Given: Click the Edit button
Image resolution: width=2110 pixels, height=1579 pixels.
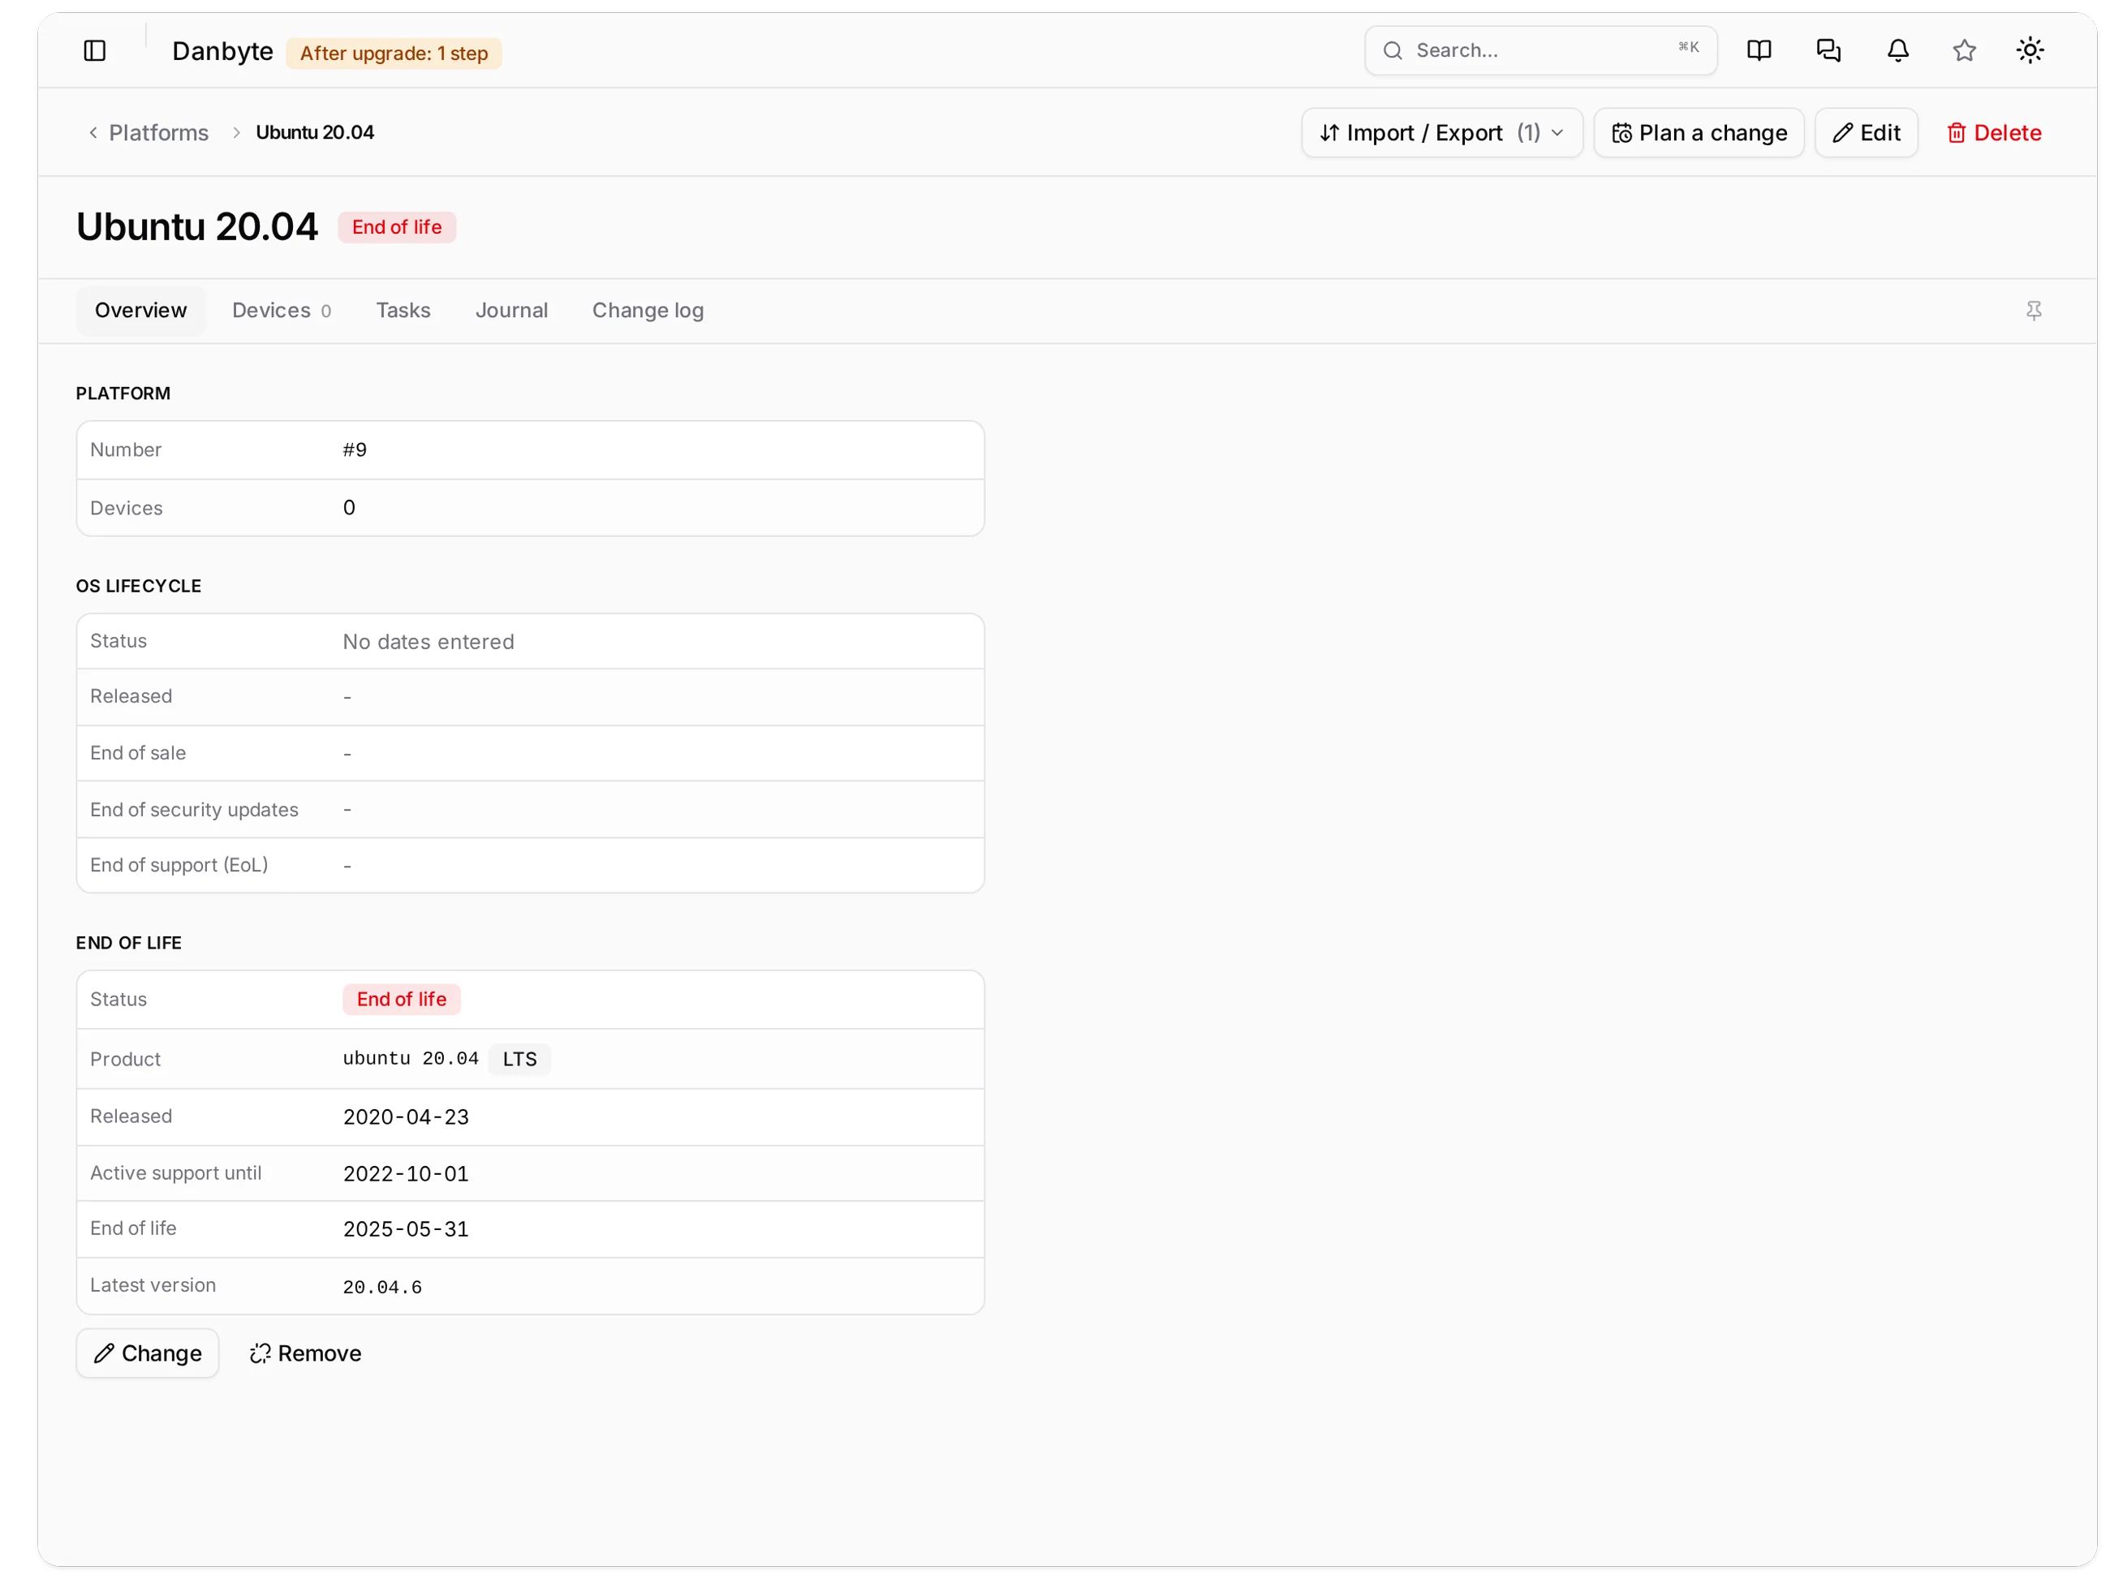Looking at the screenshot, I should [x=1866, y=132].
